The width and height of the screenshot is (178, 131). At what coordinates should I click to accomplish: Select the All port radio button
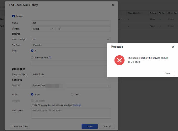click(x=32, y=51)
